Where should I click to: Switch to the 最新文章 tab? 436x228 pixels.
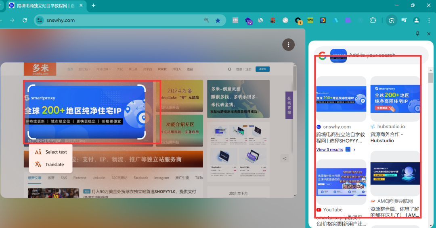34,178
